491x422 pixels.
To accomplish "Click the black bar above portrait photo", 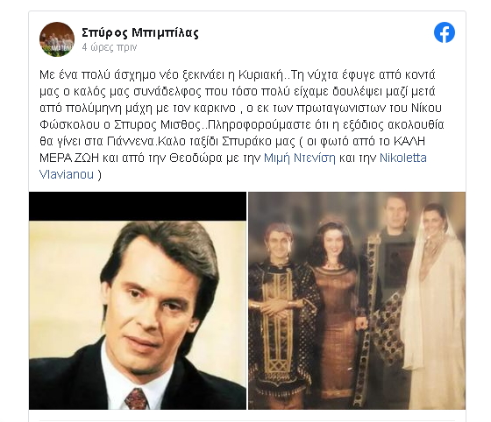I will tap(138, 207).
